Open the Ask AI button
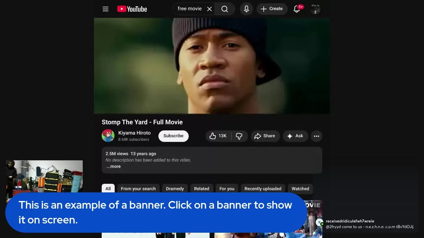Viewport: 424px width, 238px height. click(295, 136)
